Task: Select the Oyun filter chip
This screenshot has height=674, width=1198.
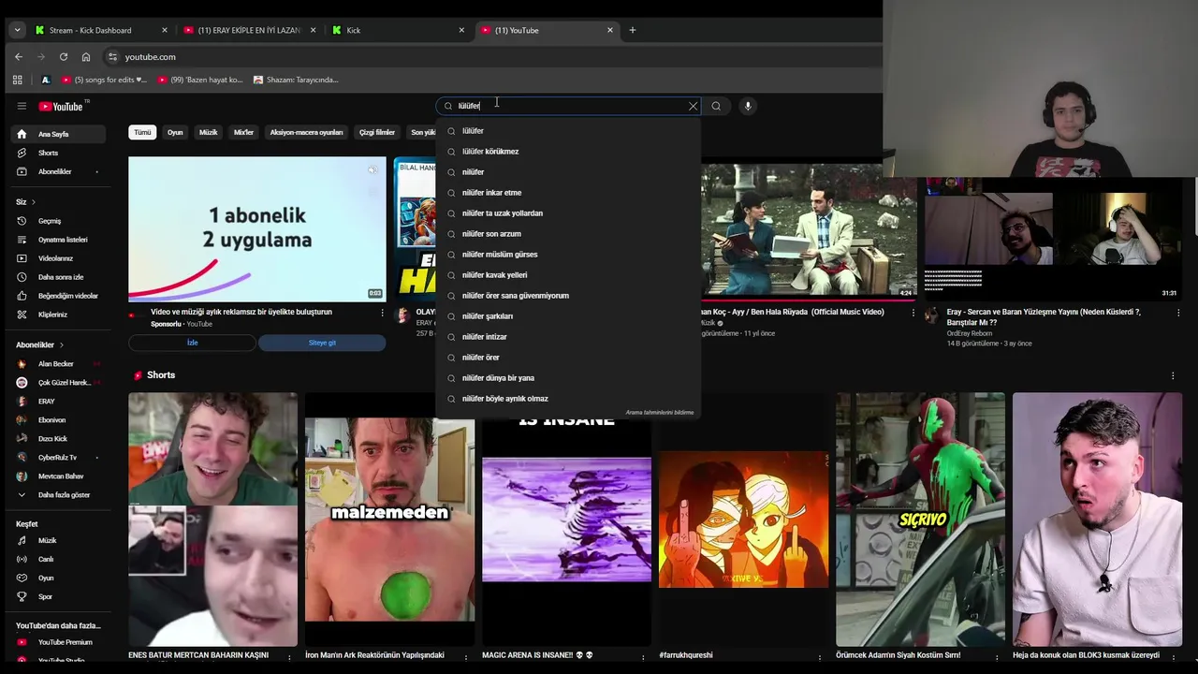Action: click(175, 132)
